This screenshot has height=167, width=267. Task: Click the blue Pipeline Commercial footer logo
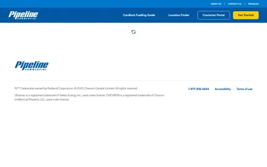pos(32,66)
